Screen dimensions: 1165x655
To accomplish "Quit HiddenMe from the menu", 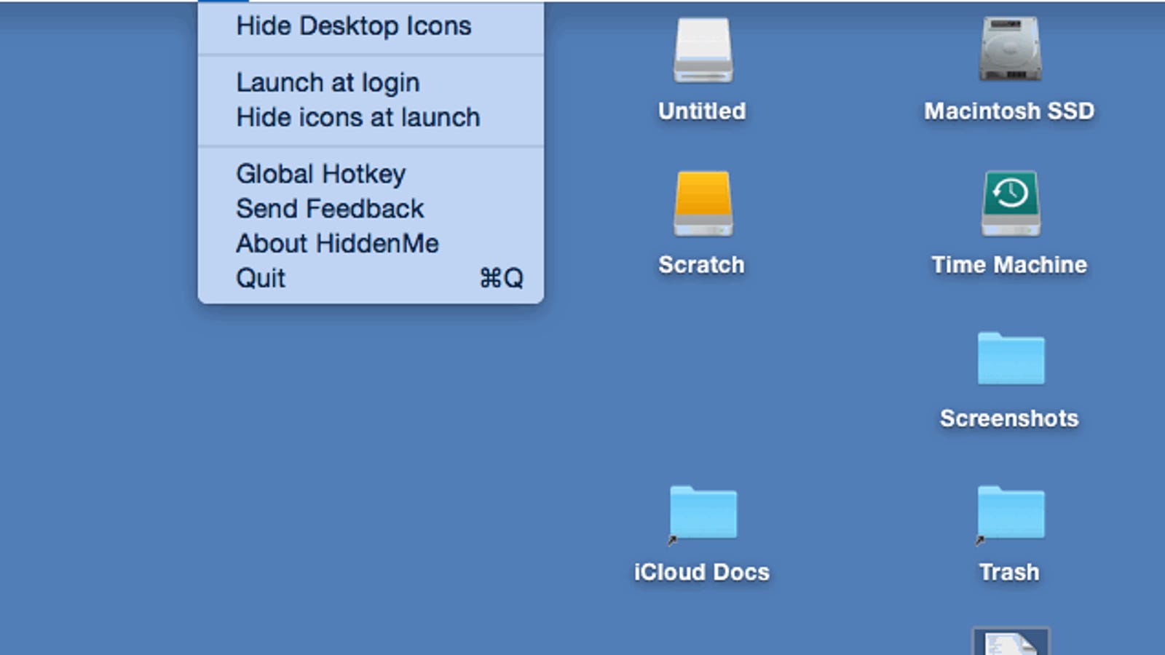I will click(371, 278).
